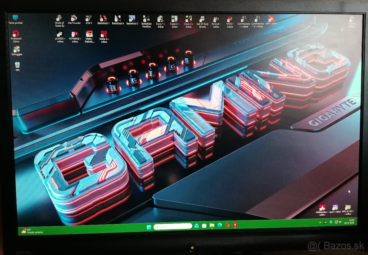Launch GTA V
The height and width of the screenshot is (255, 368).
click(89, 18)
